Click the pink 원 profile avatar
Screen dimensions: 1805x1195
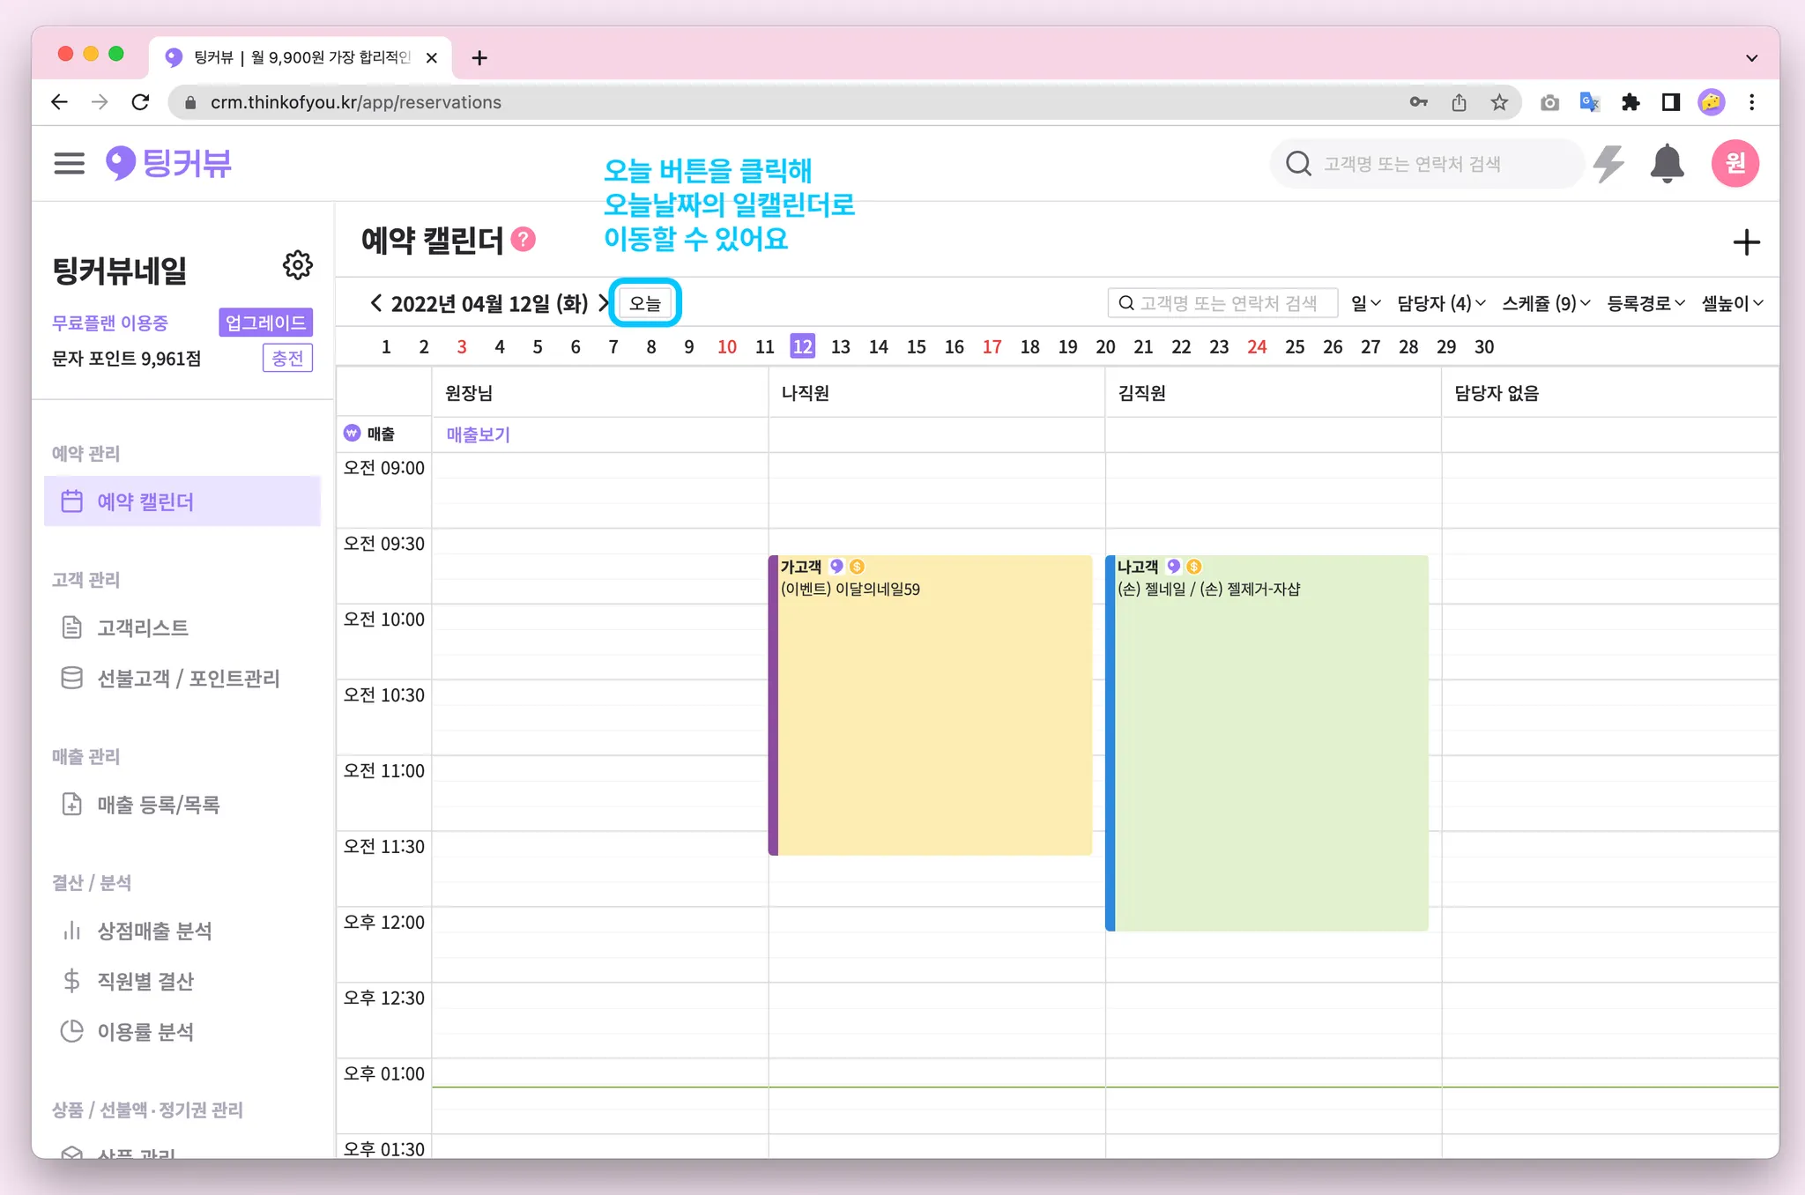point(1734,164)
